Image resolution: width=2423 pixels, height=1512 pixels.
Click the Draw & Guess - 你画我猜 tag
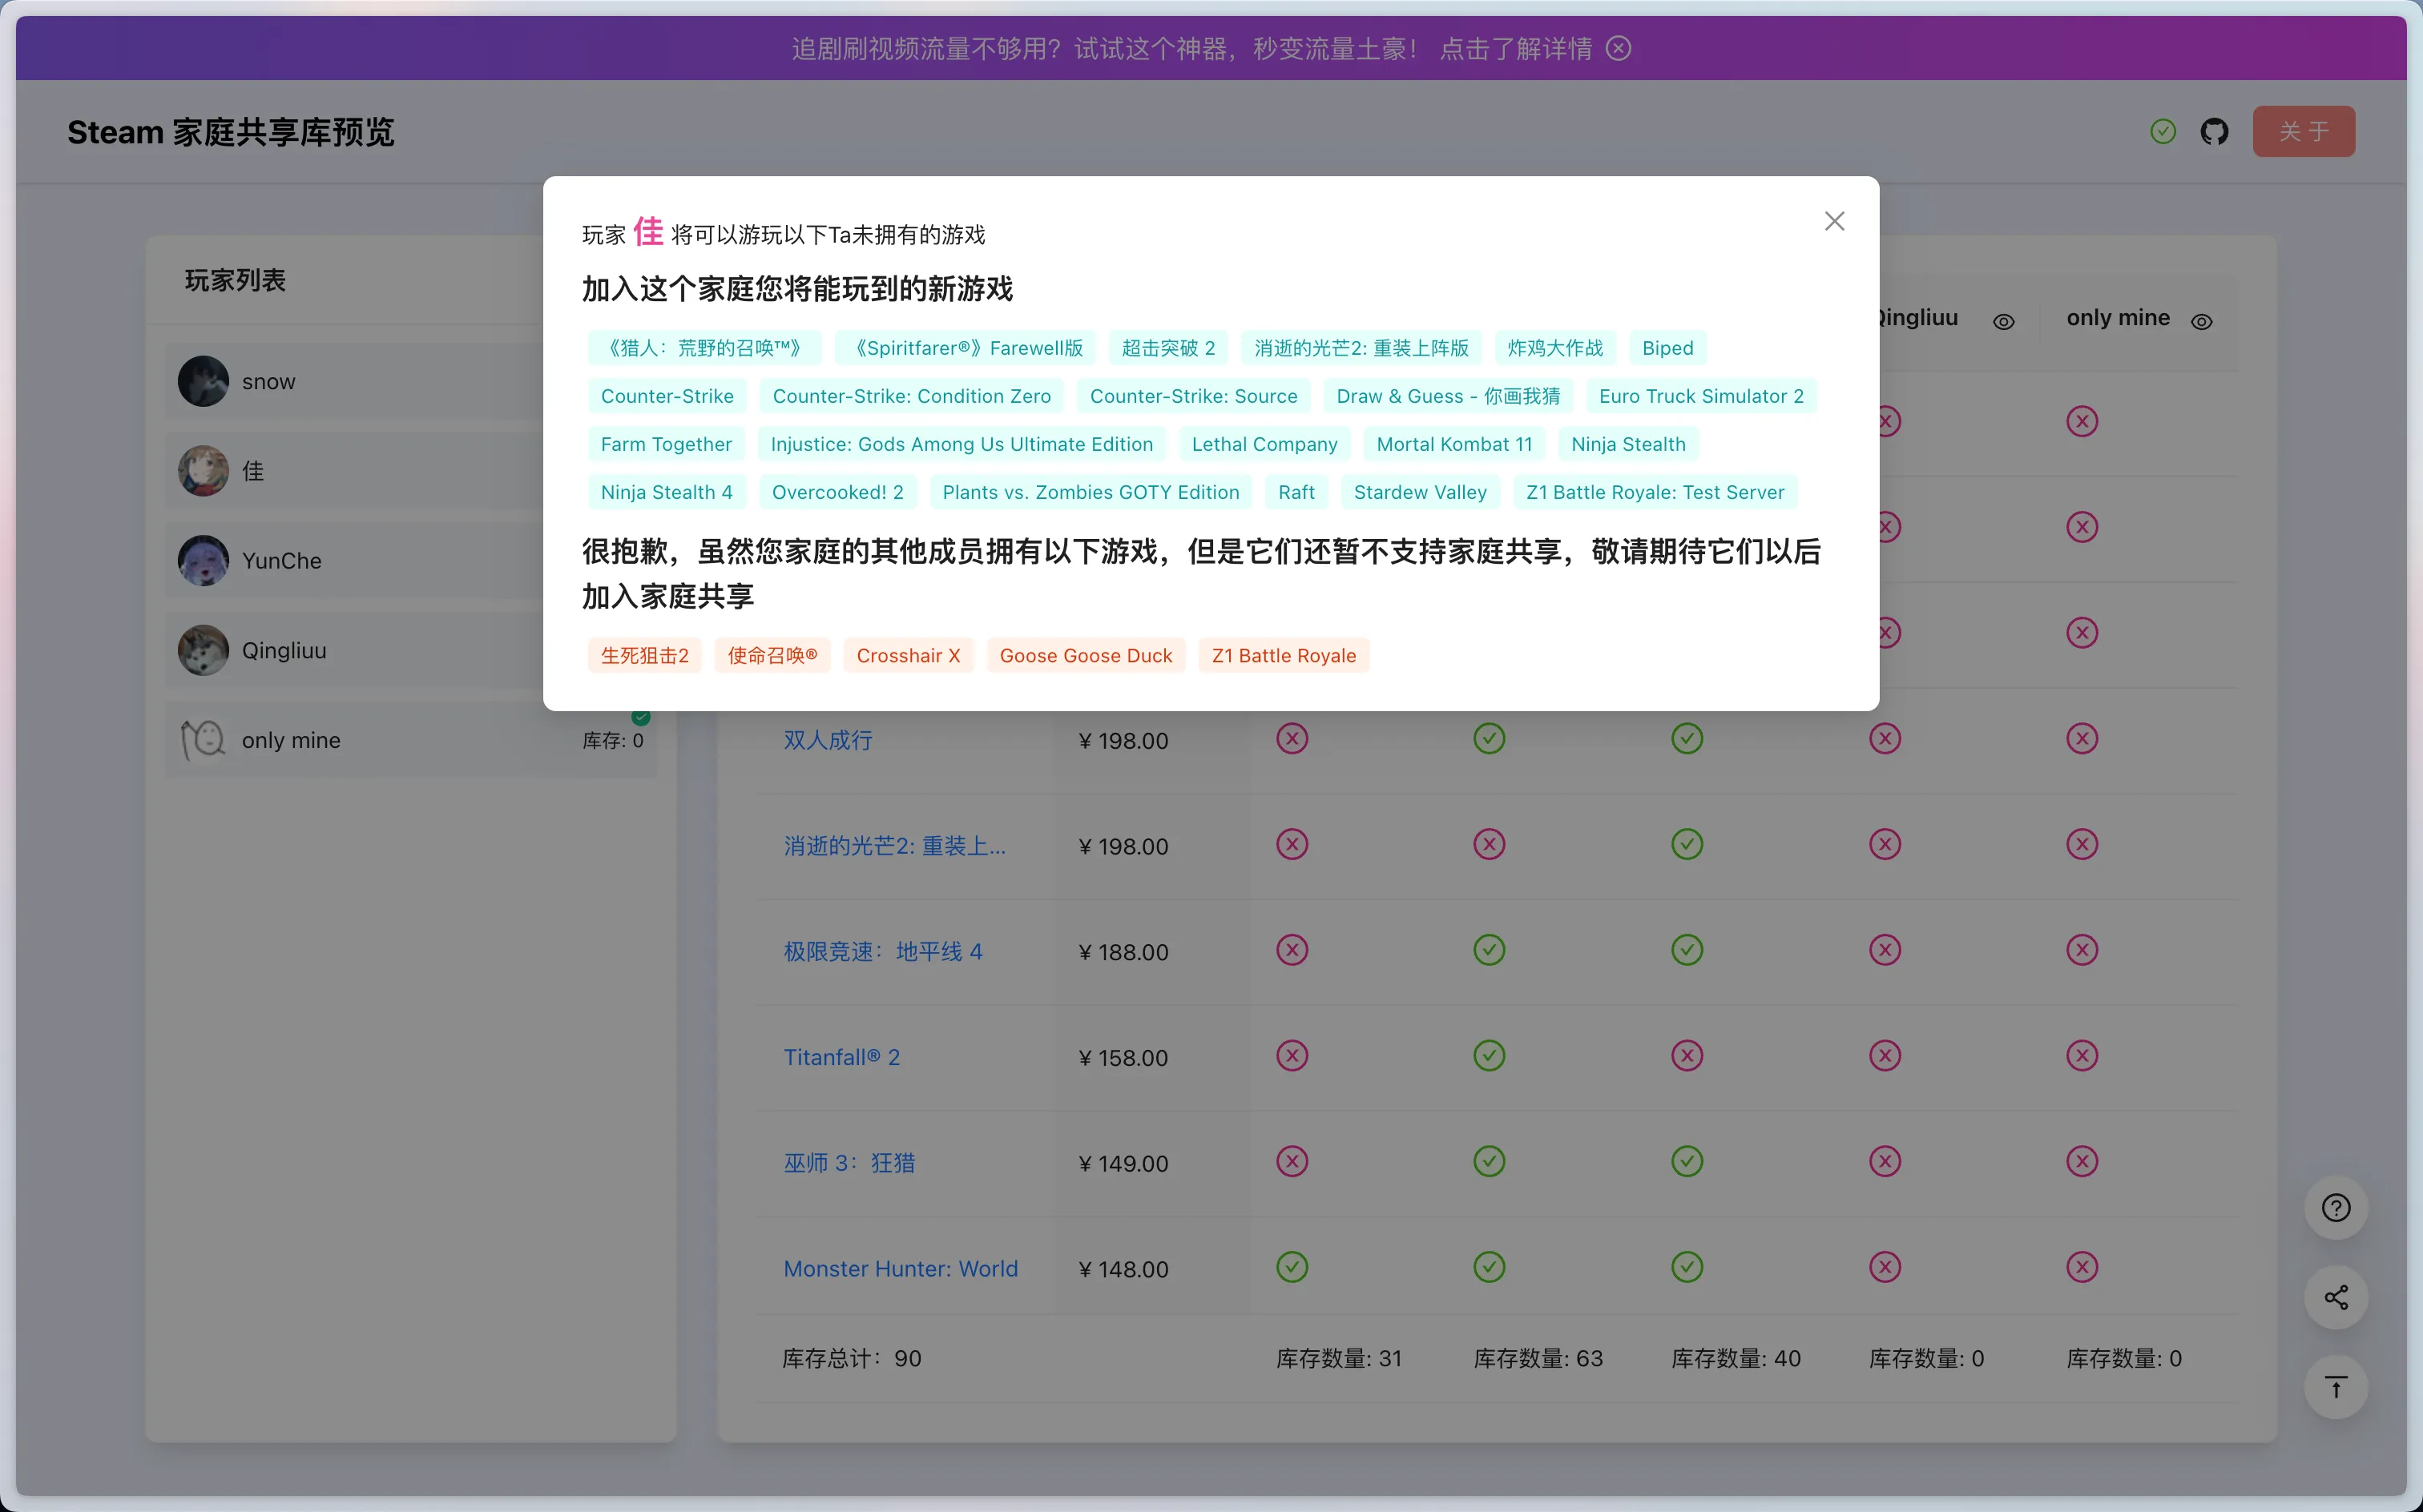[x=1448, y=396]
